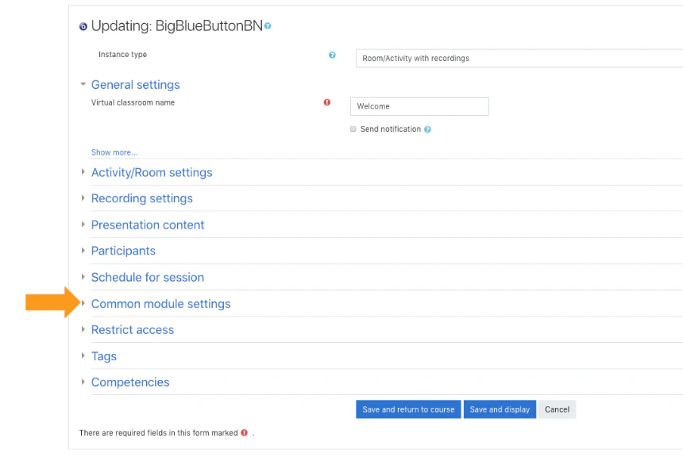Expand the Recording settings section

click(x=141, y=198)
